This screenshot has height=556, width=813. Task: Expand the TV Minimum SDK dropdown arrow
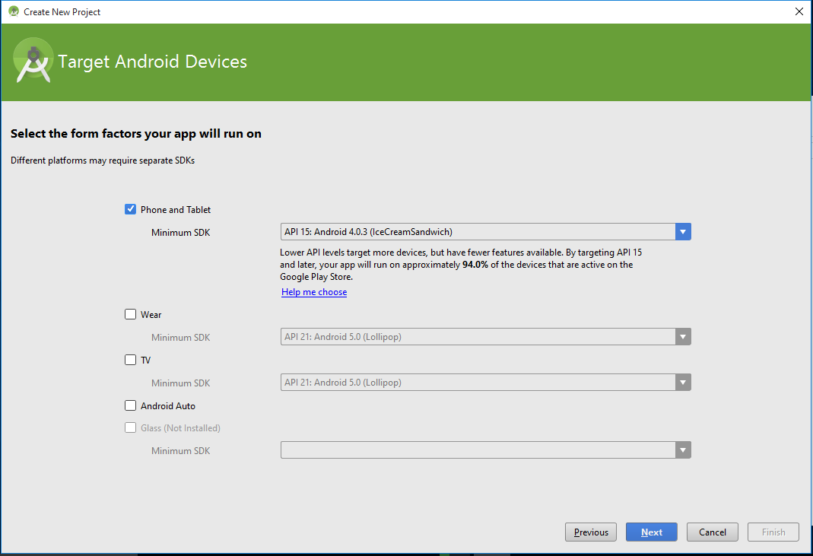683,383
